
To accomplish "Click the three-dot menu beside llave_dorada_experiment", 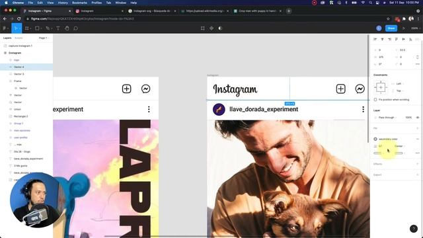I will [x=363, y=109].
